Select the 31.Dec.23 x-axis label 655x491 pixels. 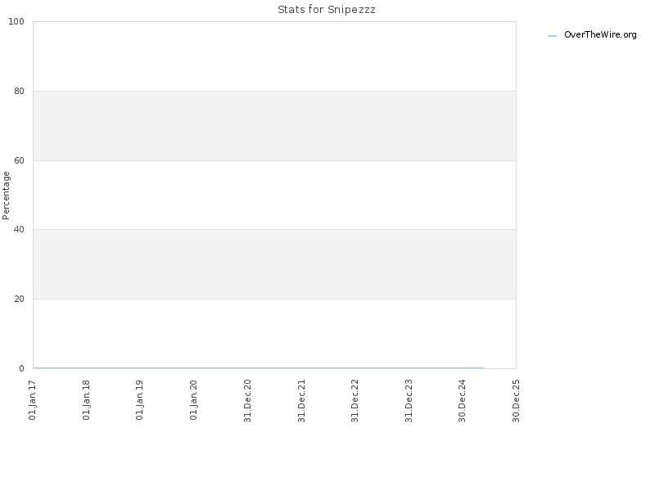(x=409, y=401)
